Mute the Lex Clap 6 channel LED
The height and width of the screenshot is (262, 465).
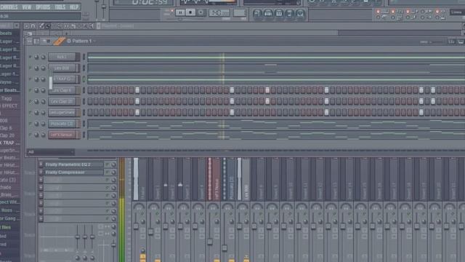coord(30,90)
